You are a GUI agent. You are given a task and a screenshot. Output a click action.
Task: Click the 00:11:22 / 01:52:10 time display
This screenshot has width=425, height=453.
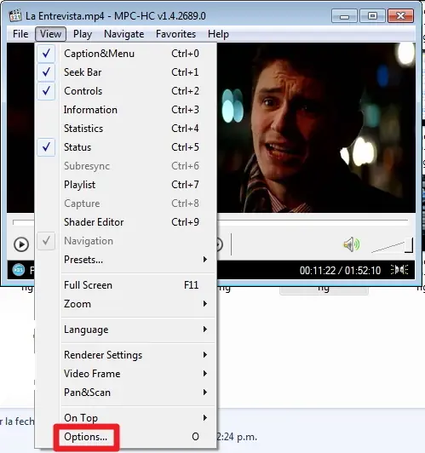click(340, 271)
